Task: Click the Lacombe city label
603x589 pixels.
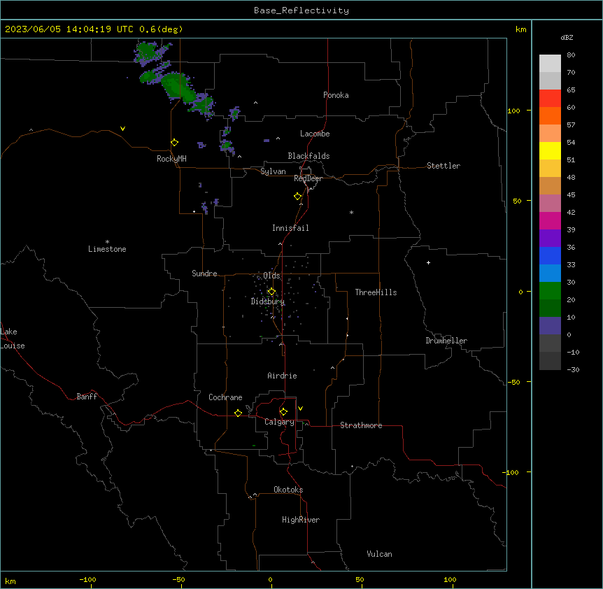Action: click(315, 134)
